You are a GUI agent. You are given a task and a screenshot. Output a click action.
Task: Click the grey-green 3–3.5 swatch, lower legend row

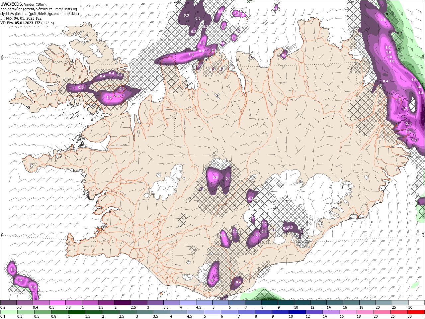click(x=144, y=312)
